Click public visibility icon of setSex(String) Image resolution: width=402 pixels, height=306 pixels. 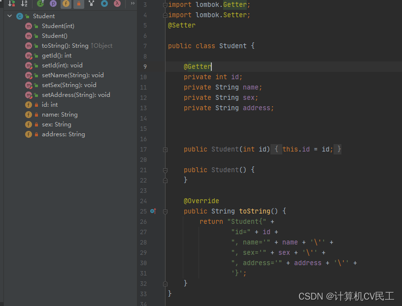pyautogui.click(x=36, y=85)
